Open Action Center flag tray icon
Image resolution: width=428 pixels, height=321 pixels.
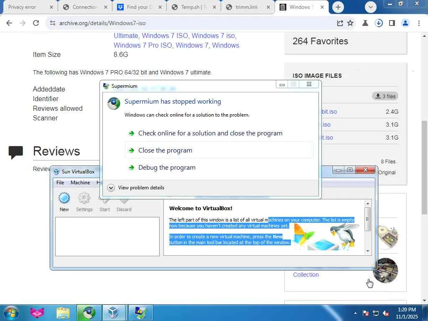click(x=365, y=313)
